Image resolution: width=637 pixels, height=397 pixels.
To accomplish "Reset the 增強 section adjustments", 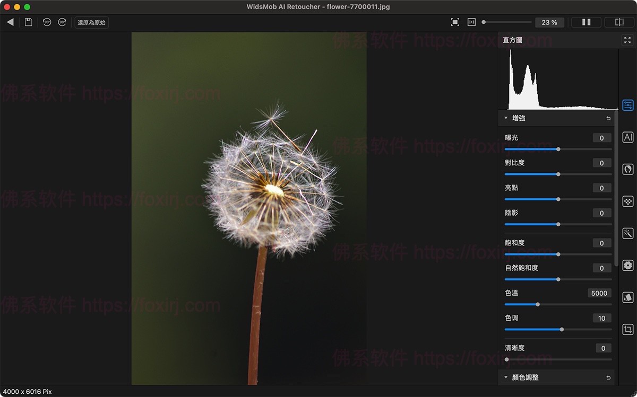I will pyautogui.click(x=608, y=118).
